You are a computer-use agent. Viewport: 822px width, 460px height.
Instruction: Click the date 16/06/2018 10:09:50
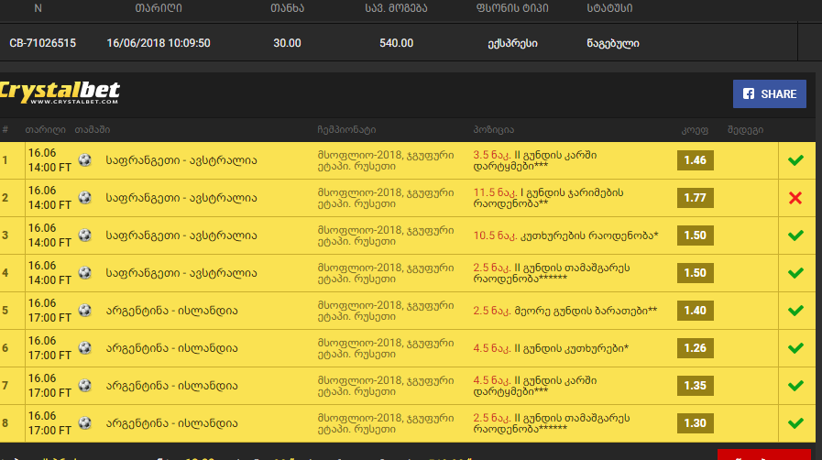click(159, 43)
